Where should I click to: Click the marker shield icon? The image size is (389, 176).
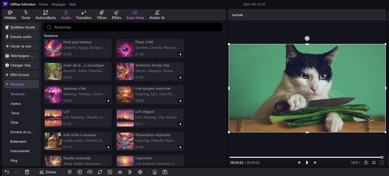tap(70, 172)
